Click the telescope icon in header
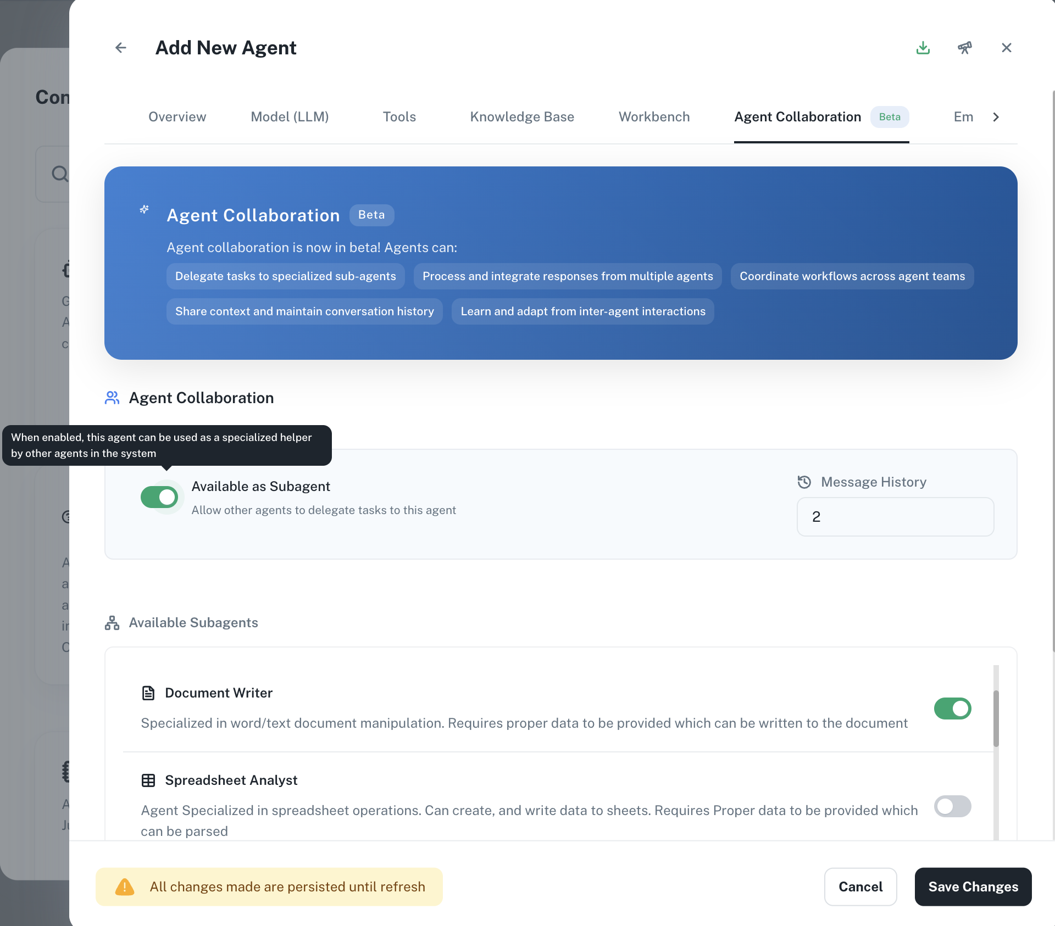Viewport: 1055px width, 926px height. click(x=965, y=48)
